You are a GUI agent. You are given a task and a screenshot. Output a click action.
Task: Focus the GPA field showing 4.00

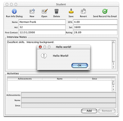point(95,22)
